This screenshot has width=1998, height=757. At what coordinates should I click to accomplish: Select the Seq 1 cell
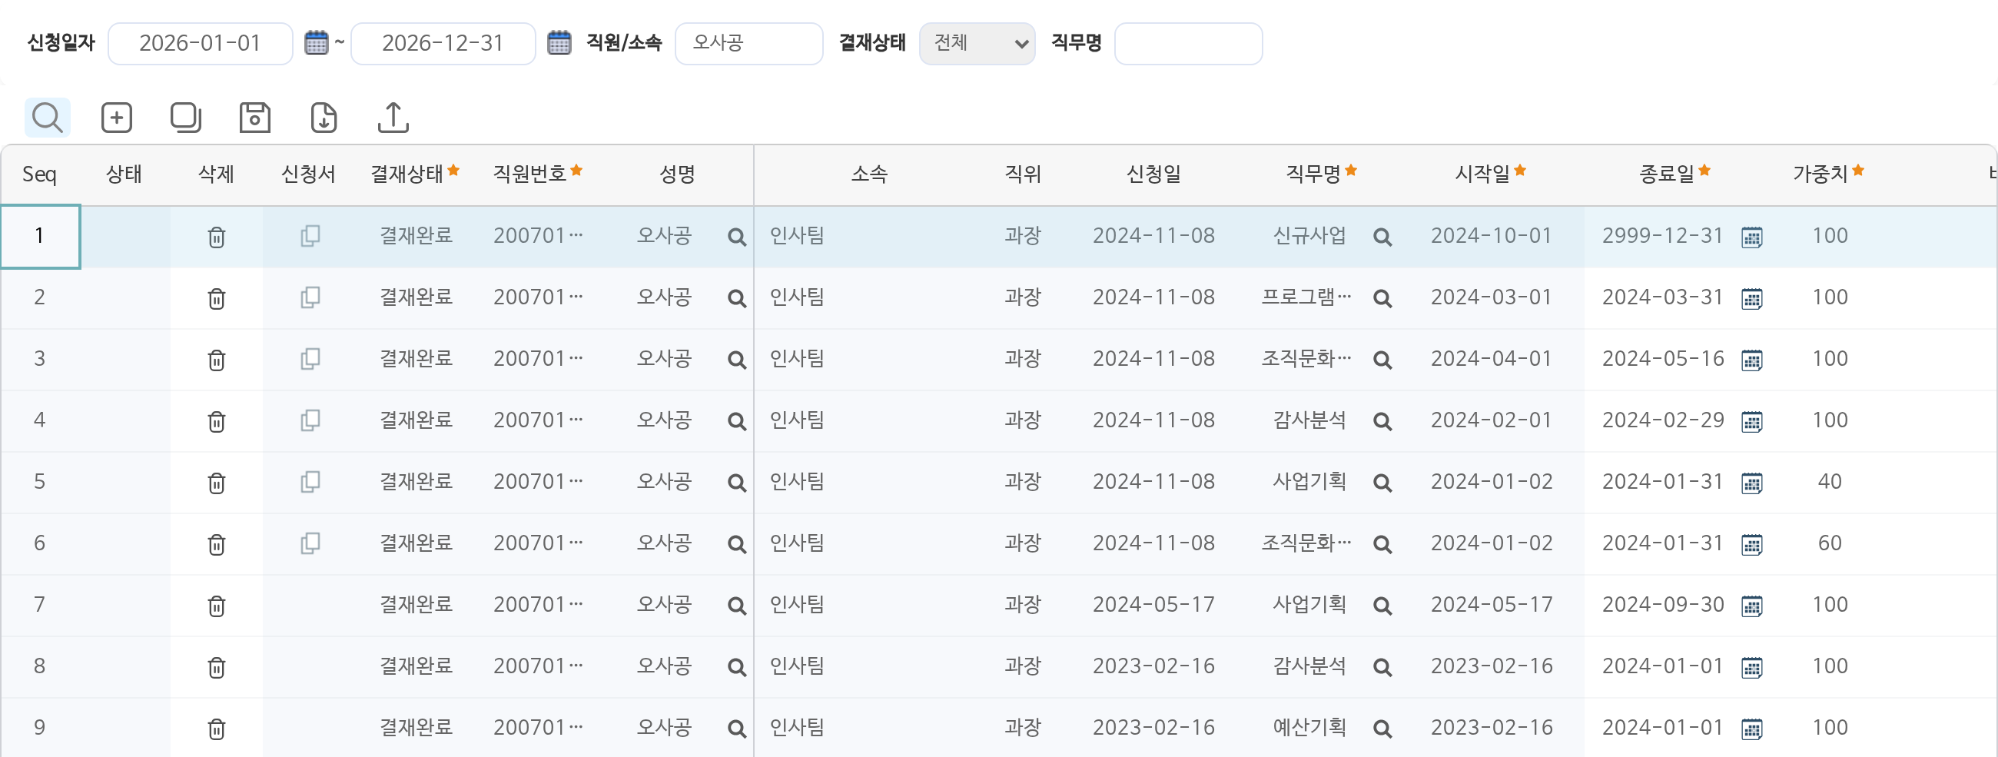(x=39, y=237)
